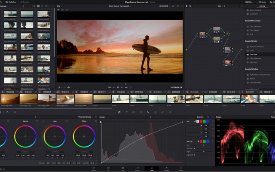This screenshot has height=172, width=275.
Task: Select the surfer clip 04 thumbnail in timeline
Action: click(x=47, y=99)
